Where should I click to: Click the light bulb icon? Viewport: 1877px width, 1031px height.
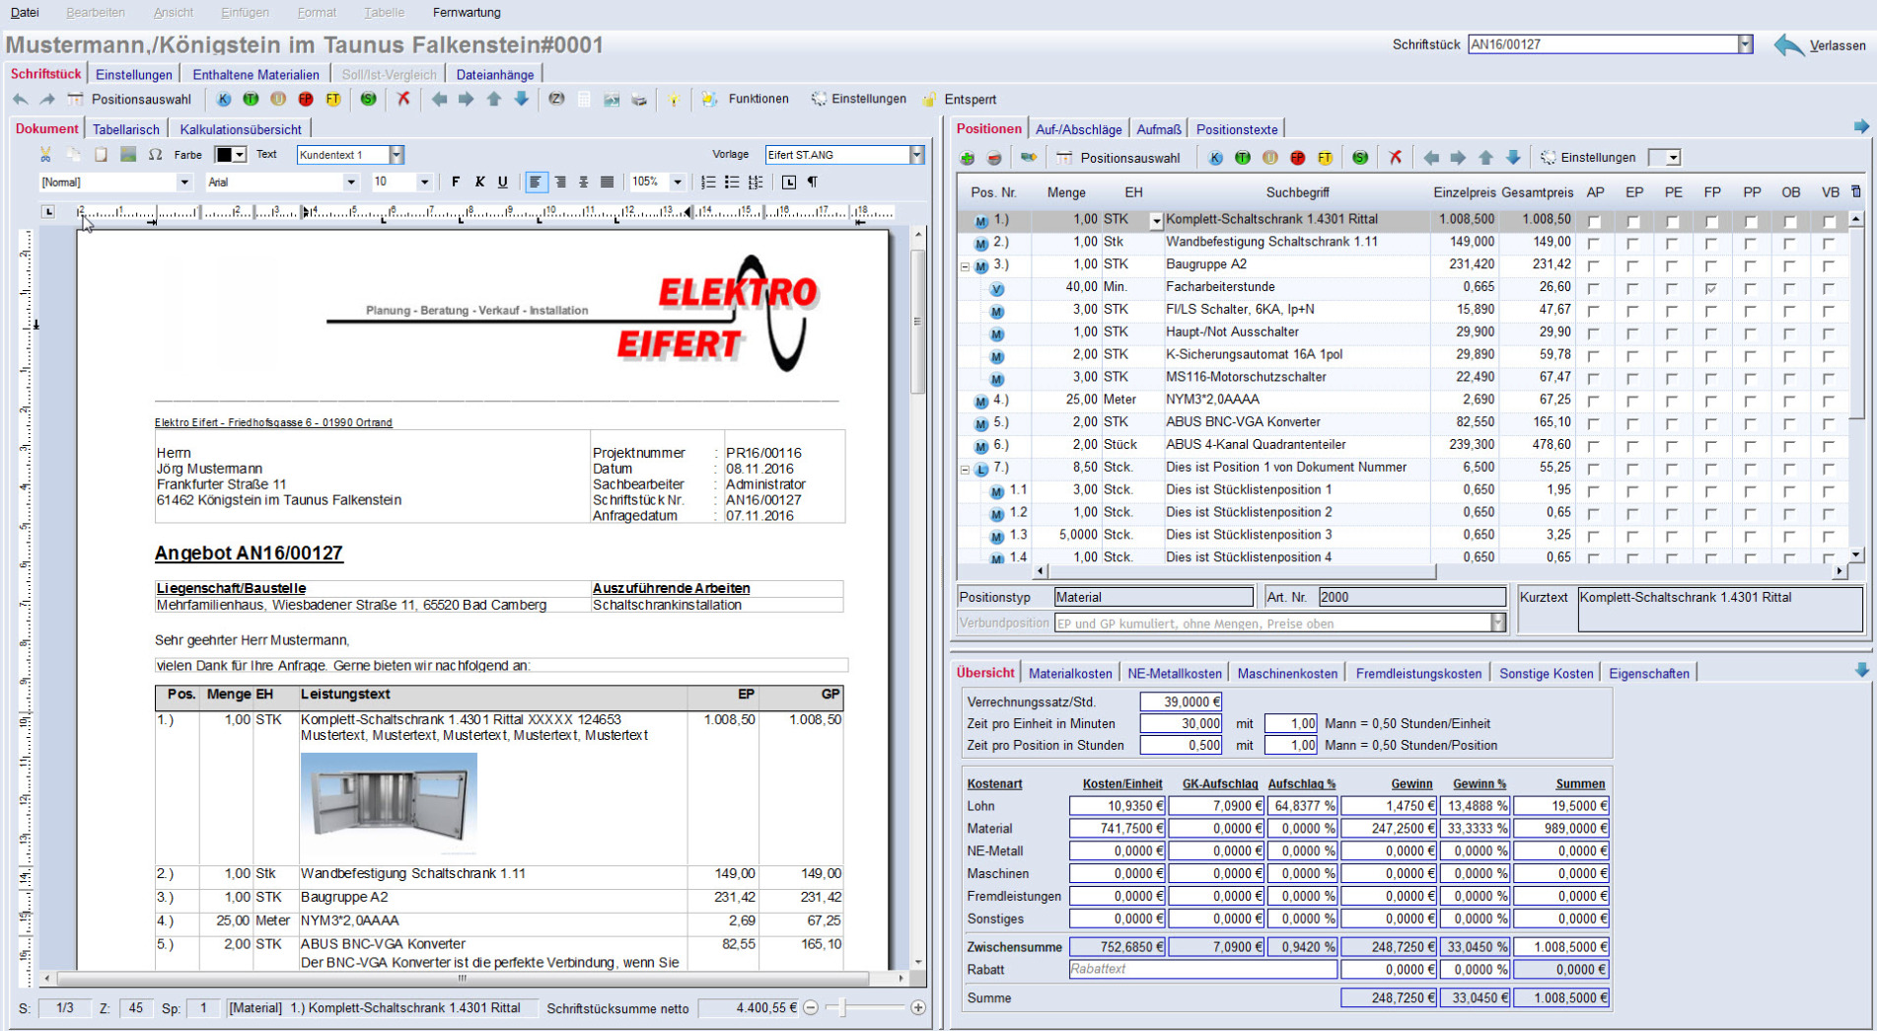coord(674,99)
